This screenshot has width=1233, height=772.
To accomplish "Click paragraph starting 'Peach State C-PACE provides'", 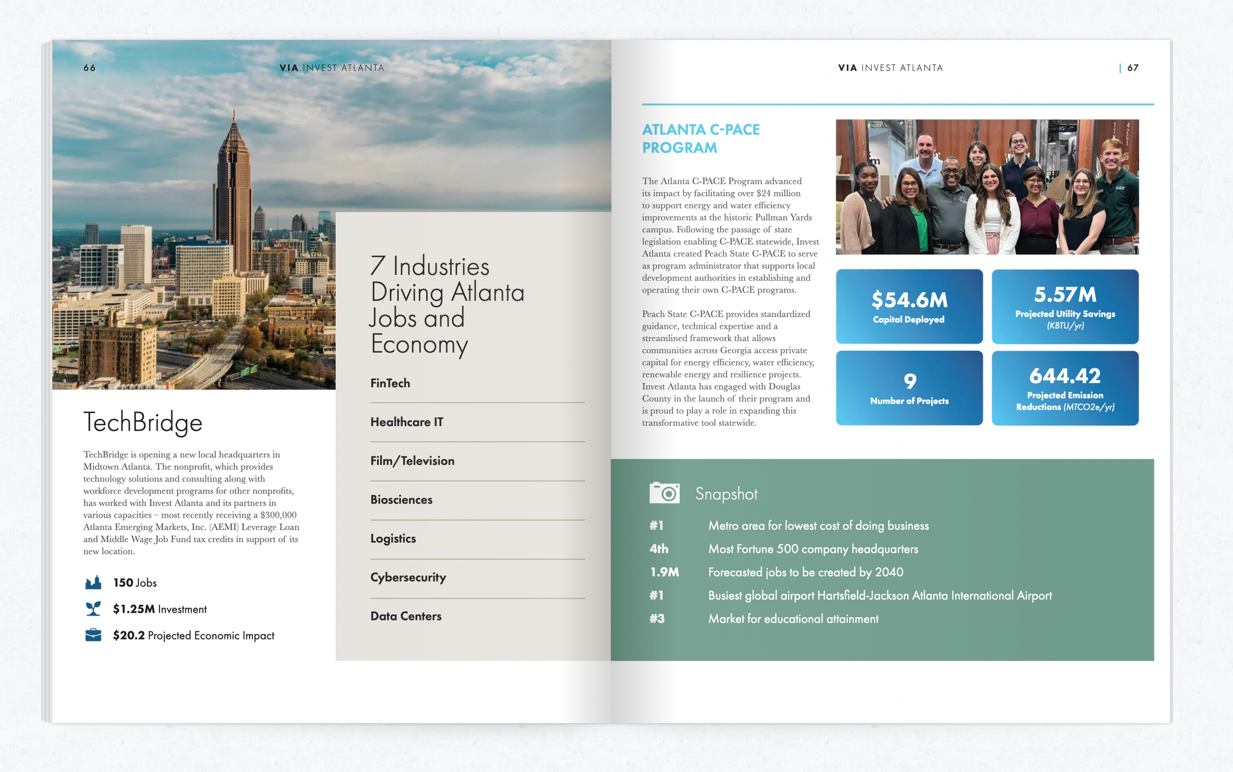I will click(728, 368).
